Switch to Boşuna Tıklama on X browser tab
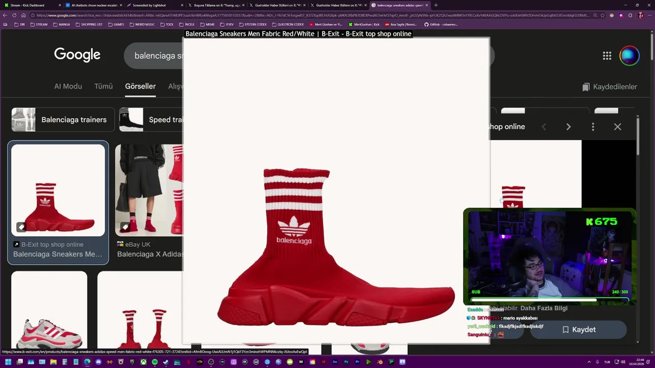Image resolution: width=655 pixels, height=368 pixels. coord(216,5)
